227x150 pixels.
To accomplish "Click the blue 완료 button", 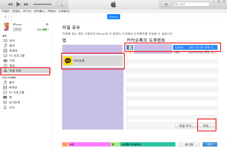I will click(210, 144).
